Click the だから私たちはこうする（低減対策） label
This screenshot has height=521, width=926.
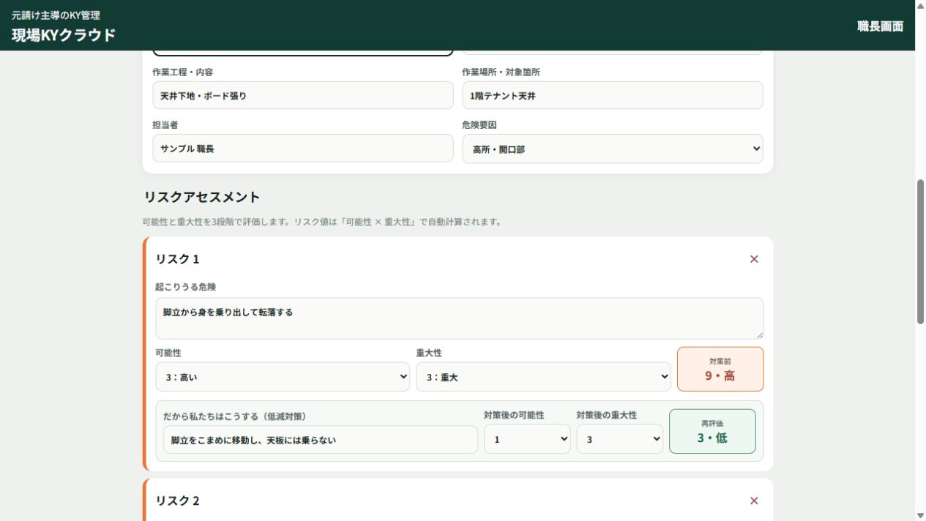click(235, 416)
